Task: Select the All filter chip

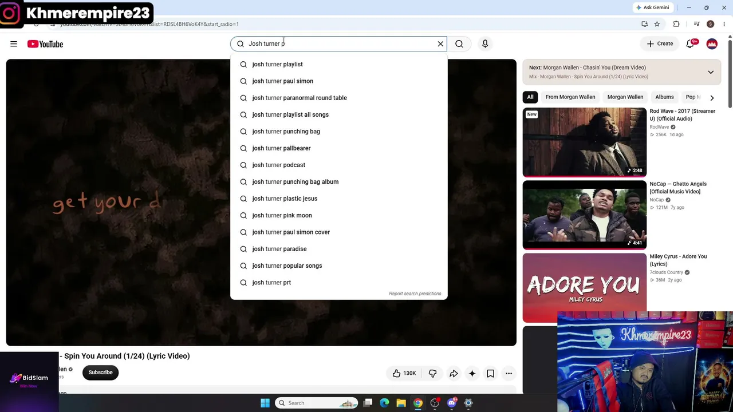Action: [x=530, y=97]
